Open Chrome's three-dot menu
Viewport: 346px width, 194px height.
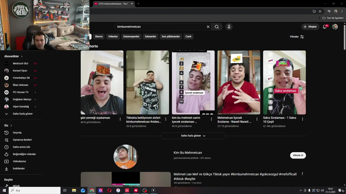pos(342,11)
